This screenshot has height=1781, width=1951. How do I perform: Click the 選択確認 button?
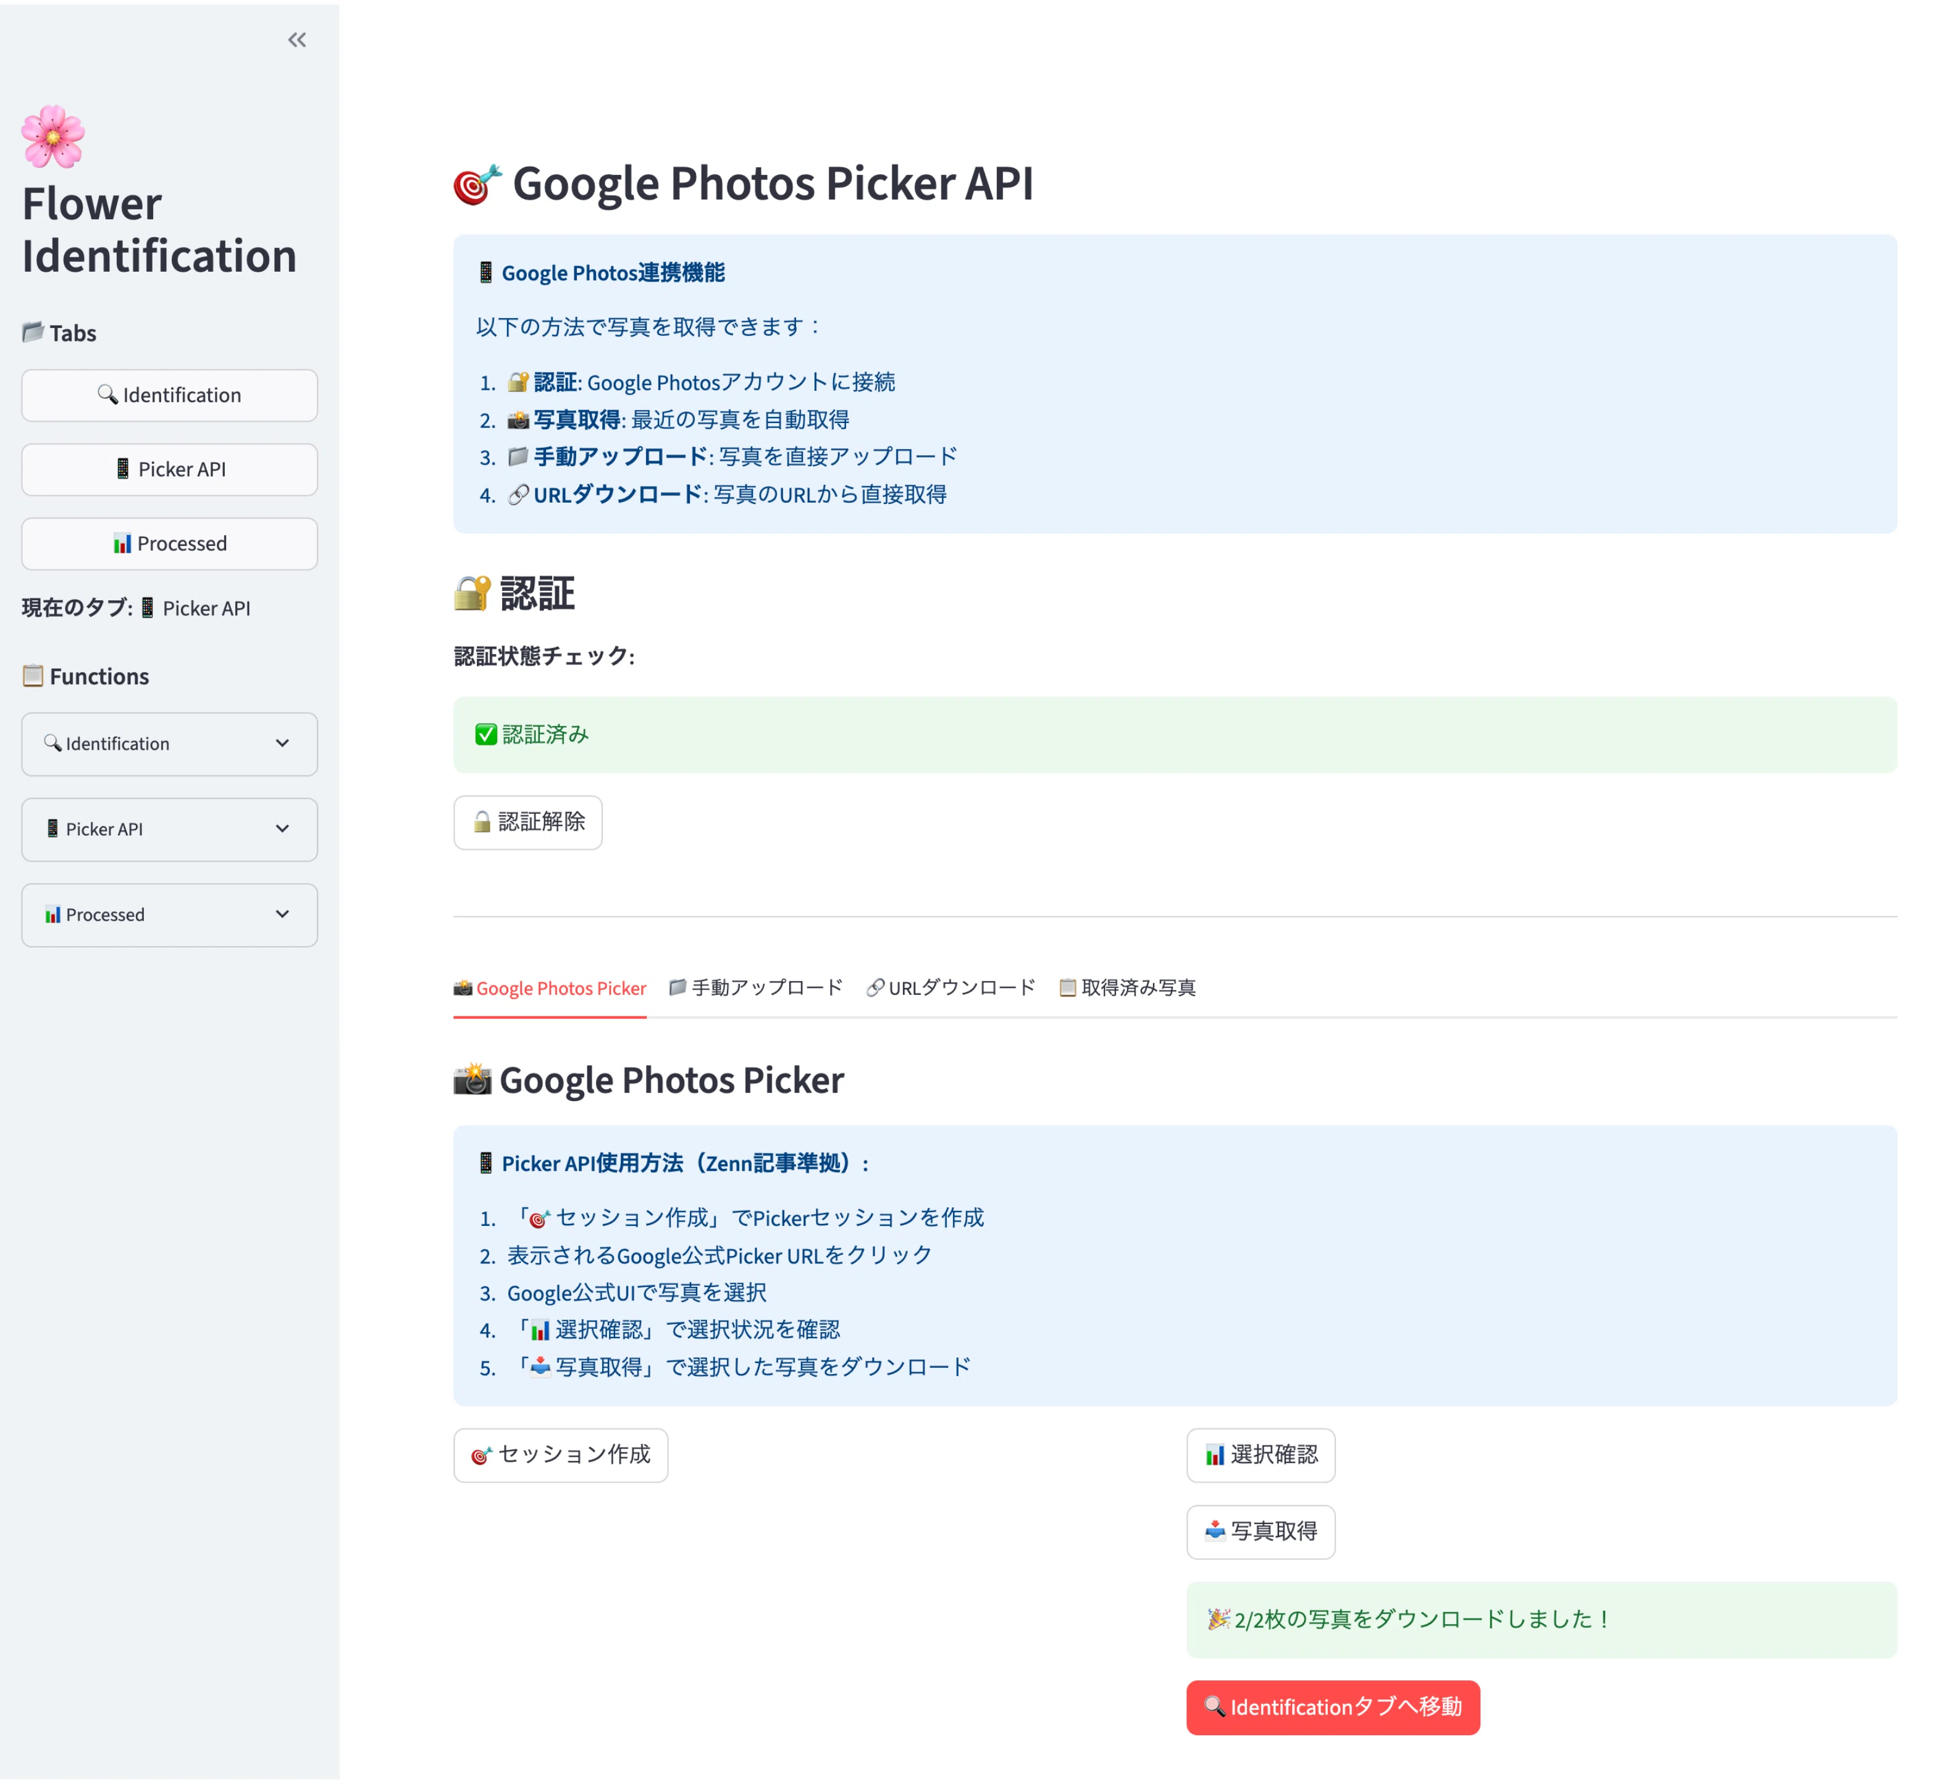[x=1260, y=1455]
